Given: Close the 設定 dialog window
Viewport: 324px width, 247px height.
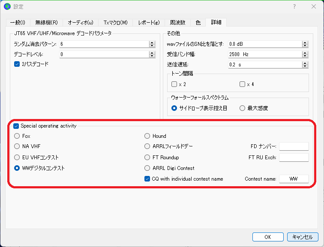Looking at the screenshot, I should pyautogui.click(x=313, y=6).
